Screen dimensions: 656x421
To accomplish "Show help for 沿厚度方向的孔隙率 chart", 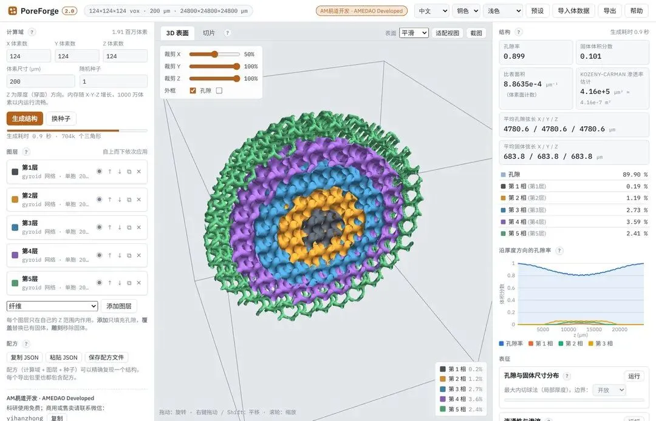I will point(559,251).
